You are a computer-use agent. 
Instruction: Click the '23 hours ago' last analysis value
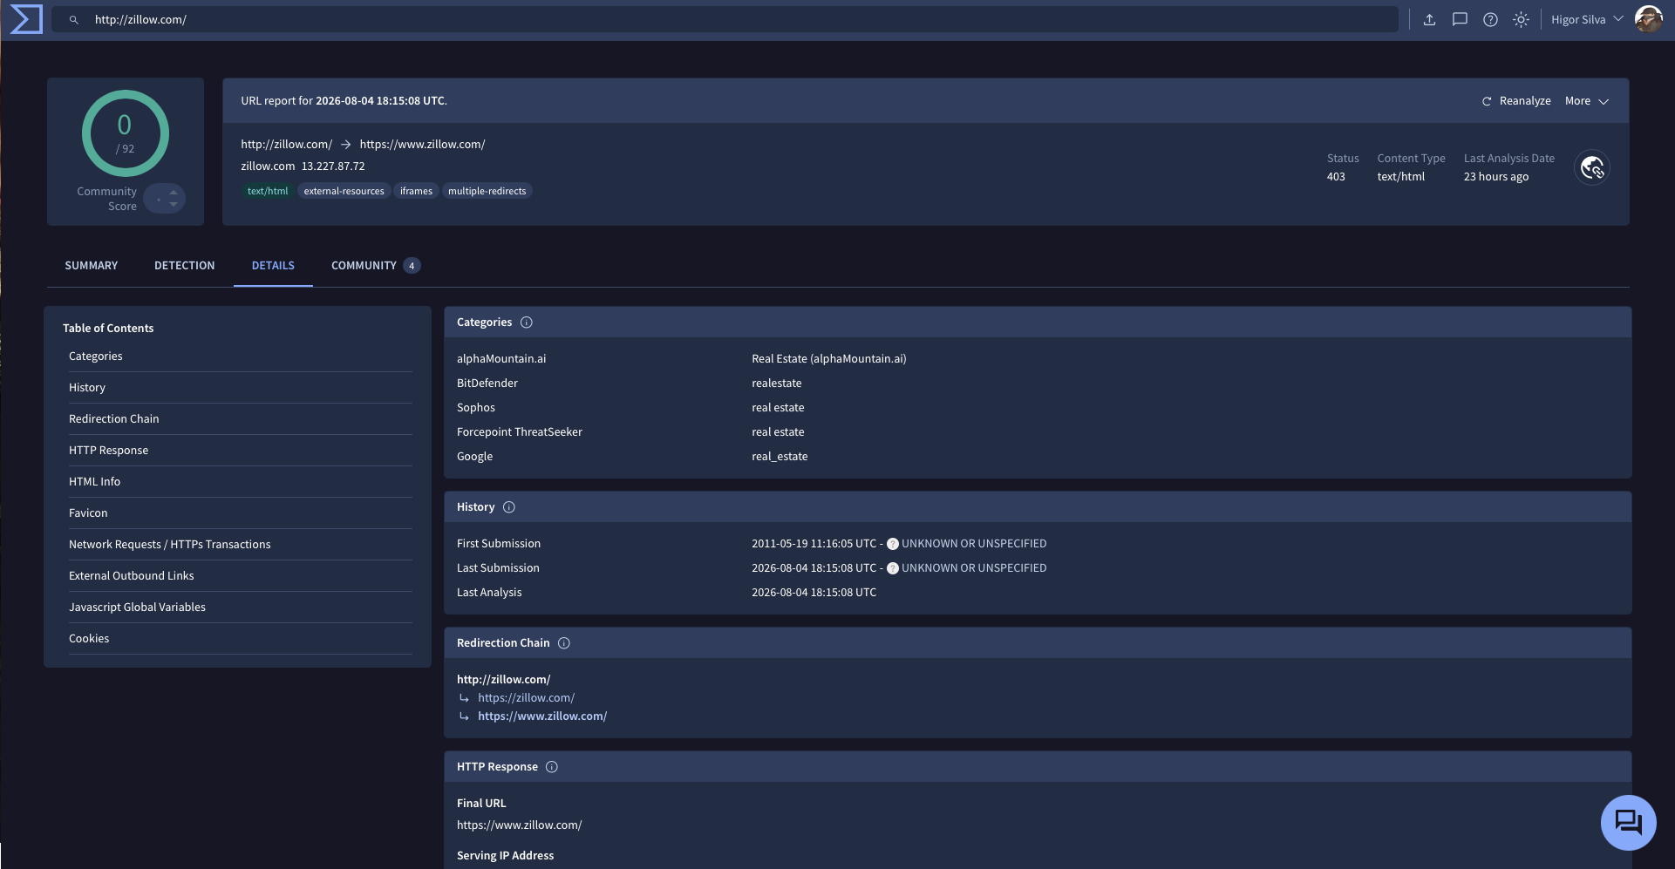(1496, 177)
